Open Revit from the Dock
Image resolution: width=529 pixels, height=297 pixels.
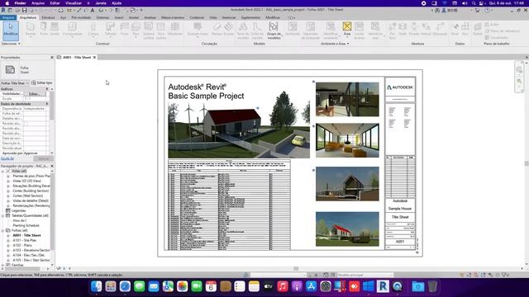click(x=383, y=286)
